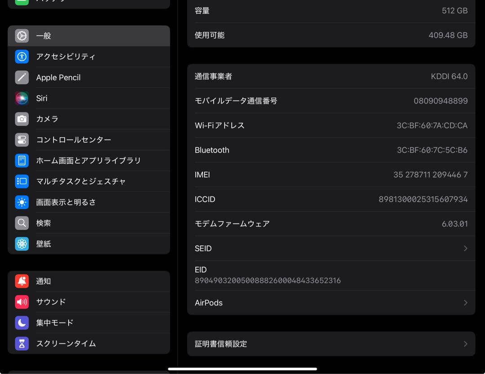The image size is (485, 374).
Task: Tap the Apple Pencil icon
Action: 22,77
